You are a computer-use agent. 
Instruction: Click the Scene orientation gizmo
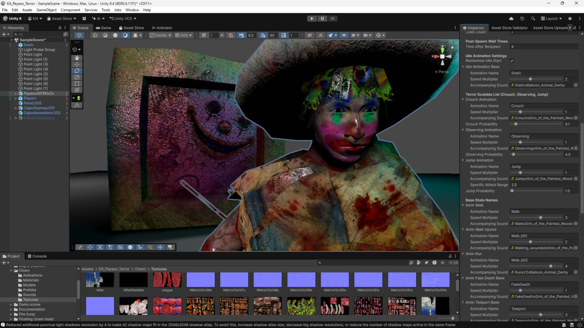pyautogui.click(x=442, y=56)
